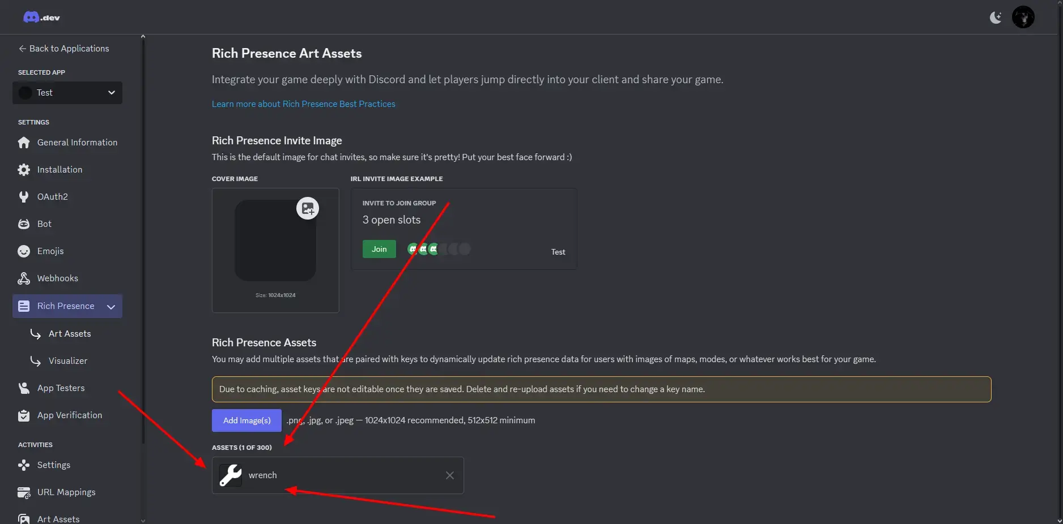Open the Webhooks section
The width and height of the screenshot is (1063, 524).
57,278
